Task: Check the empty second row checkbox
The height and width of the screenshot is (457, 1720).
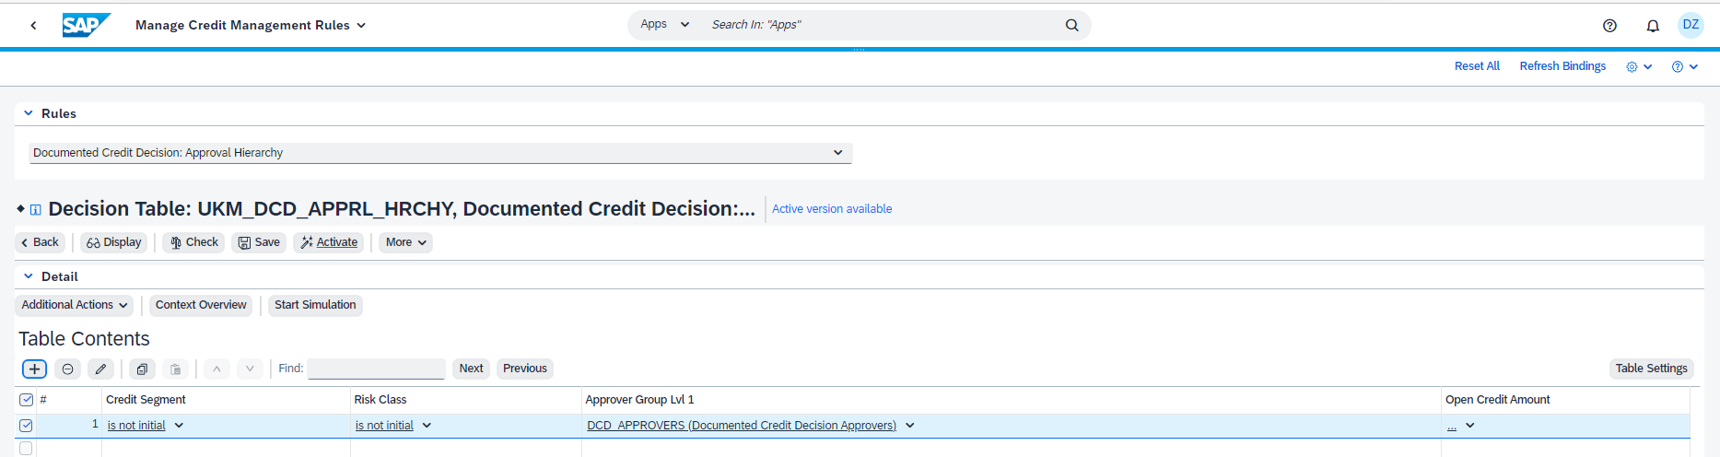Action: click(26, 448)
